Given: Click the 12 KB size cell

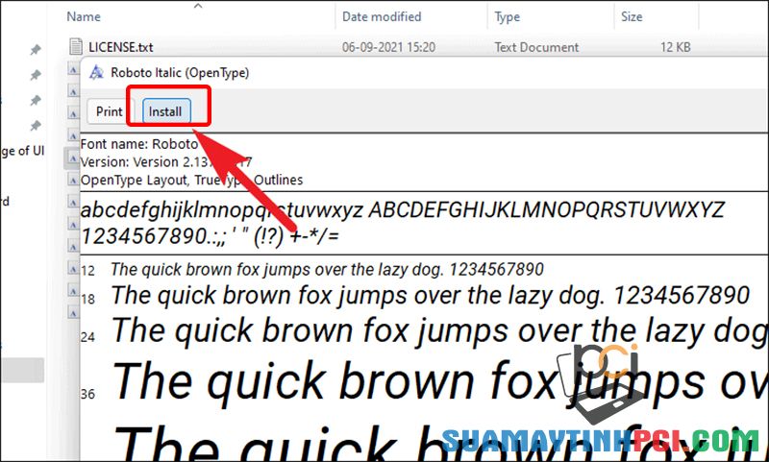Looking at the screenshot, I should point(676,47).
